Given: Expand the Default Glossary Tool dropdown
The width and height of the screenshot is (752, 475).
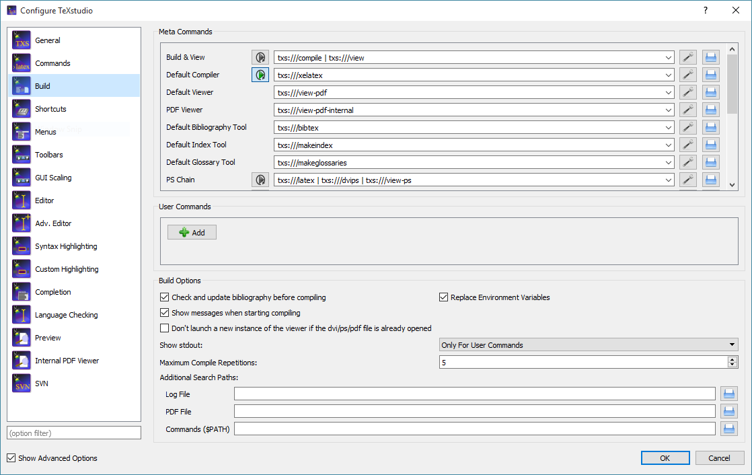Looking at the screenshot, I should pos(669,163).
